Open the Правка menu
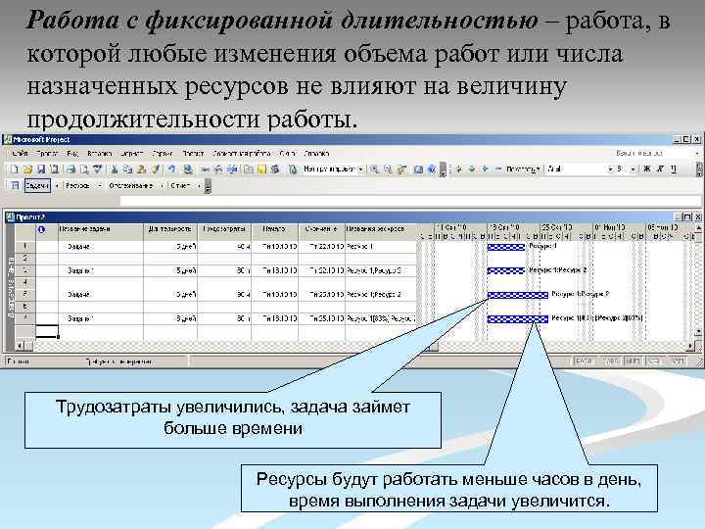The width and height of the screenshot is (705, 529). click(x=47, y=154)
